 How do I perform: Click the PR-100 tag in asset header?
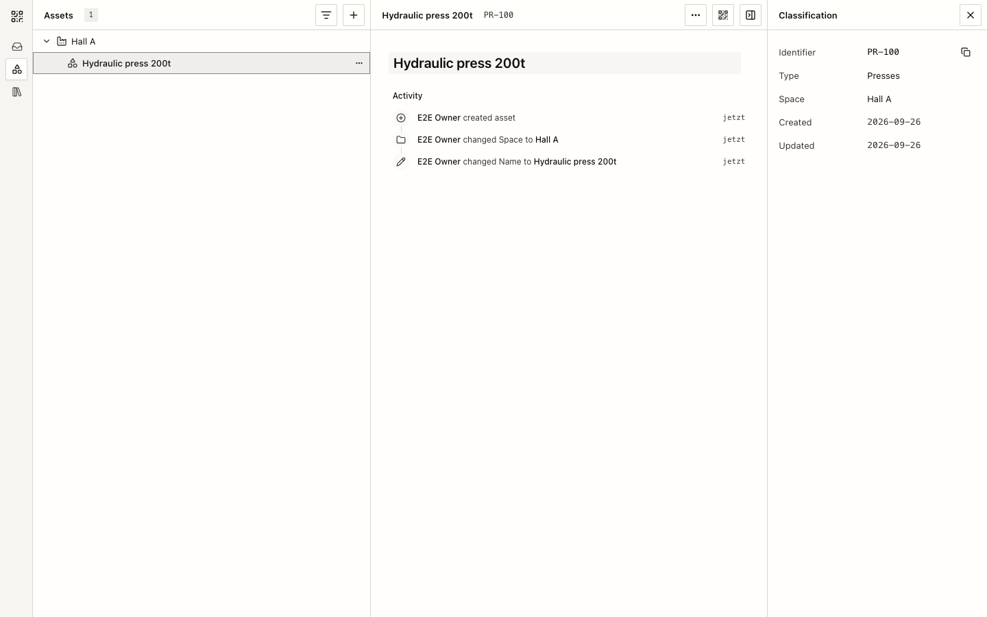tap(498, 15)
